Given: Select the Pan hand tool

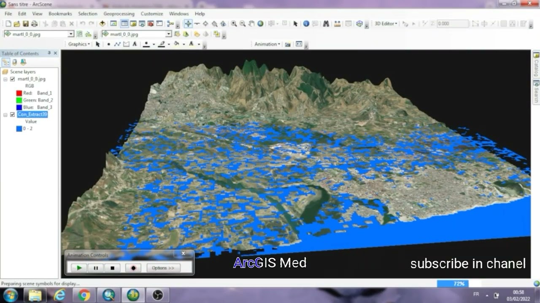Looking at the screenshot, I should (x=251, y=24).
